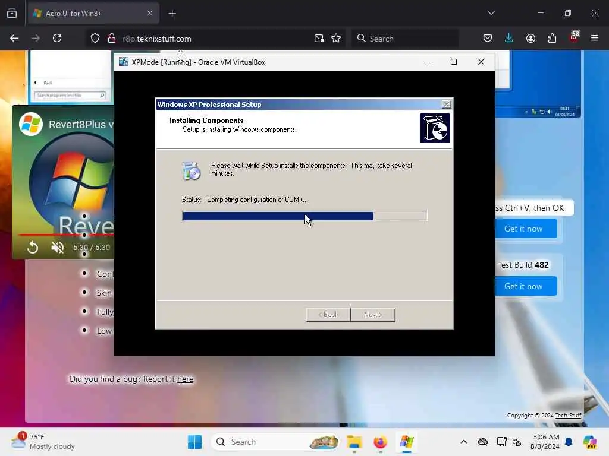Maximize the XPMode VirtualBox window
609x456 pixels.
pyautogui.click(x=454, y=62)
